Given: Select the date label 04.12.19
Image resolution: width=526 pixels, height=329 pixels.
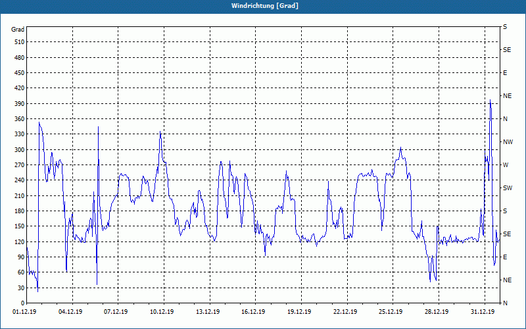Looking at the screenshot, I should click(x=70, y=312).
